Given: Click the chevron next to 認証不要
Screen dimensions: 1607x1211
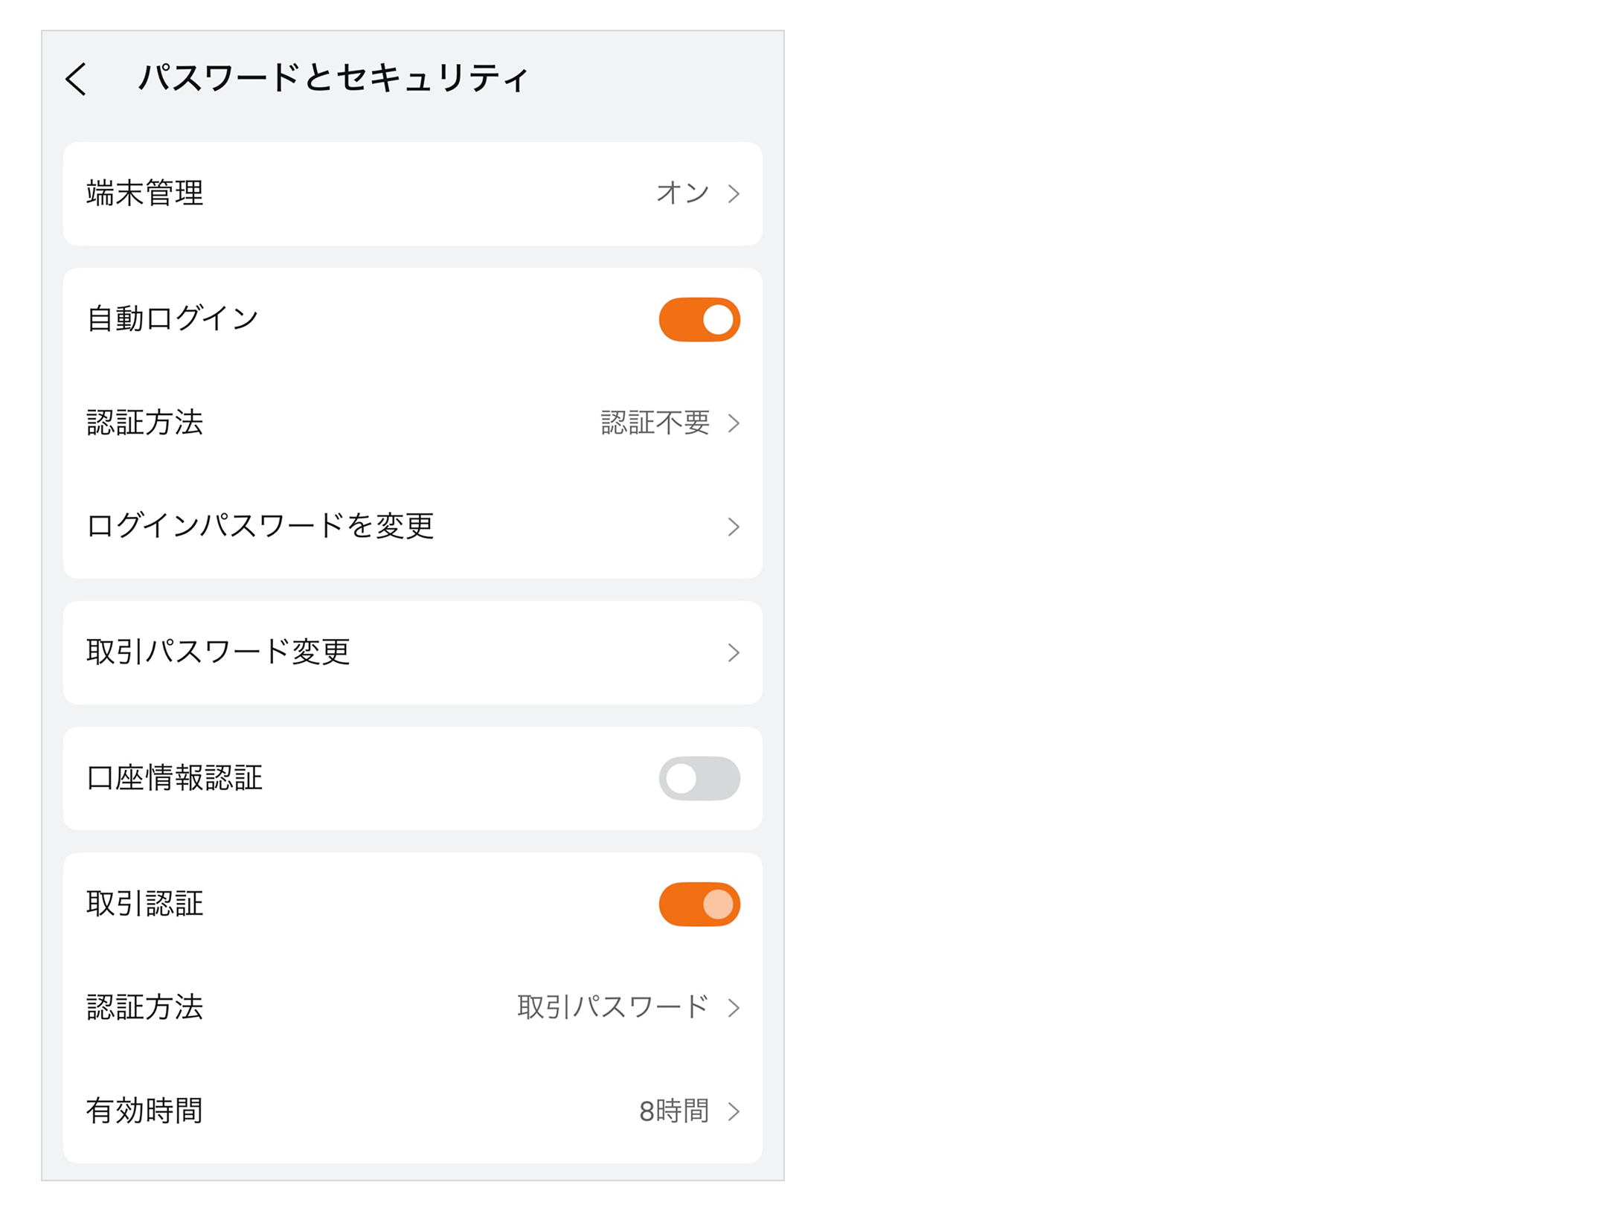Looking at the screenshot, I should [x=734, y=423].
